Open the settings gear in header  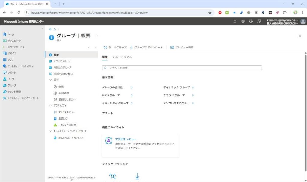pyautogui.click(x=243, y=22)
